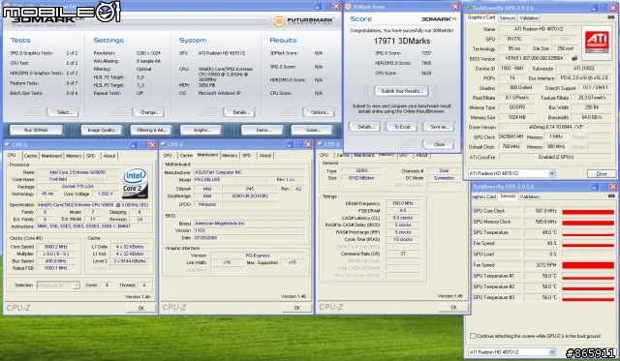Open Validation tab in GPU-Z Sensors window
This screenshot has height=361, width=620.
[530, 196]
